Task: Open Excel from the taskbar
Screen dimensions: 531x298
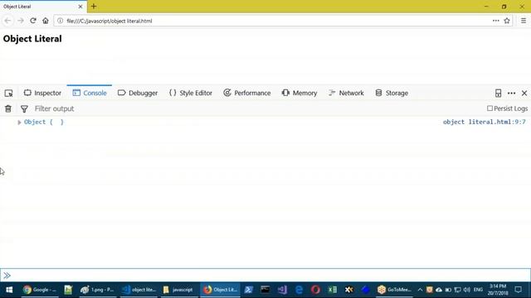Action: [332, 290]
